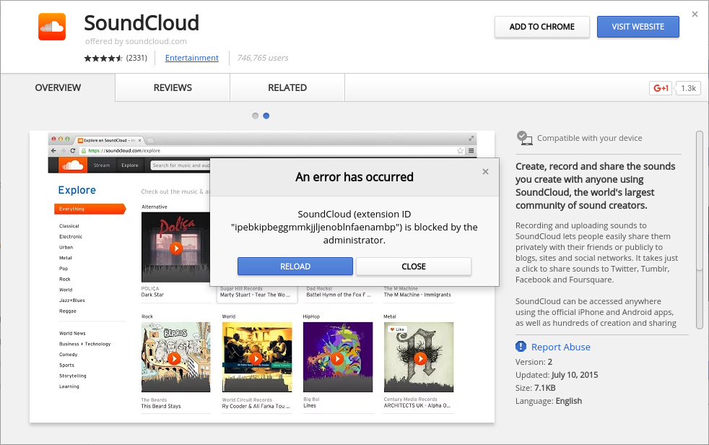The height and width of the screenshot is (445, 709).
Task: Select Everything category in screenshot sidebar
Action: pyautogui.click(x=90, y=209)
